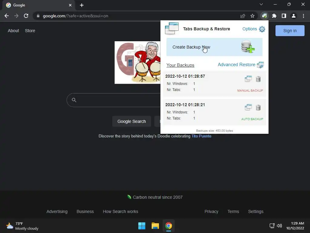The image size is (310, 233).
Task: Open the Options gear icon in popup
Action: pos(262,29)
